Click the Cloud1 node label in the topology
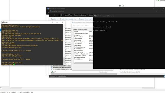This screenshot has height=93, width=165. coord(122,6)
